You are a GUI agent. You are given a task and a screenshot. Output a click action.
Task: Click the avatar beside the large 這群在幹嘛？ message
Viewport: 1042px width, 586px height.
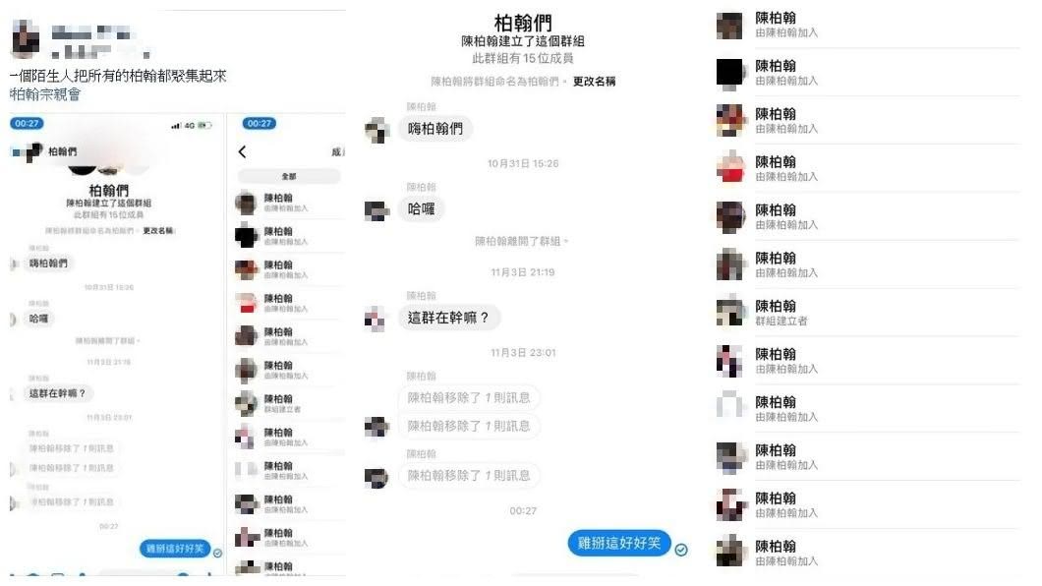coord(376,319)
